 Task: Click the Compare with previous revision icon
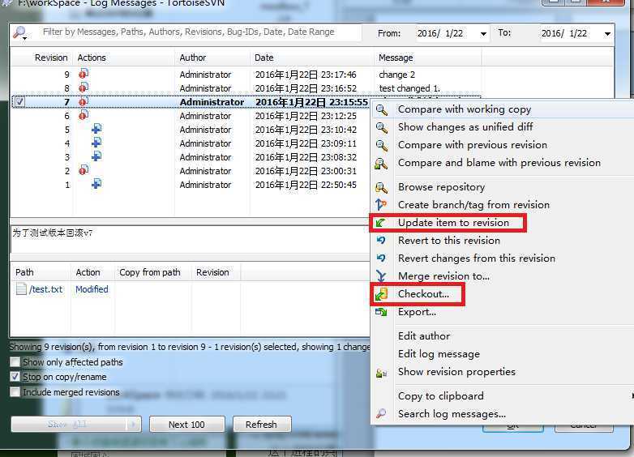click(381, 145)
